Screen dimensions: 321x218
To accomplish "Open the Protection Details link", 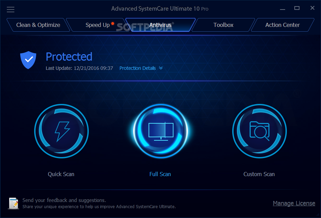I will point(138,68).
